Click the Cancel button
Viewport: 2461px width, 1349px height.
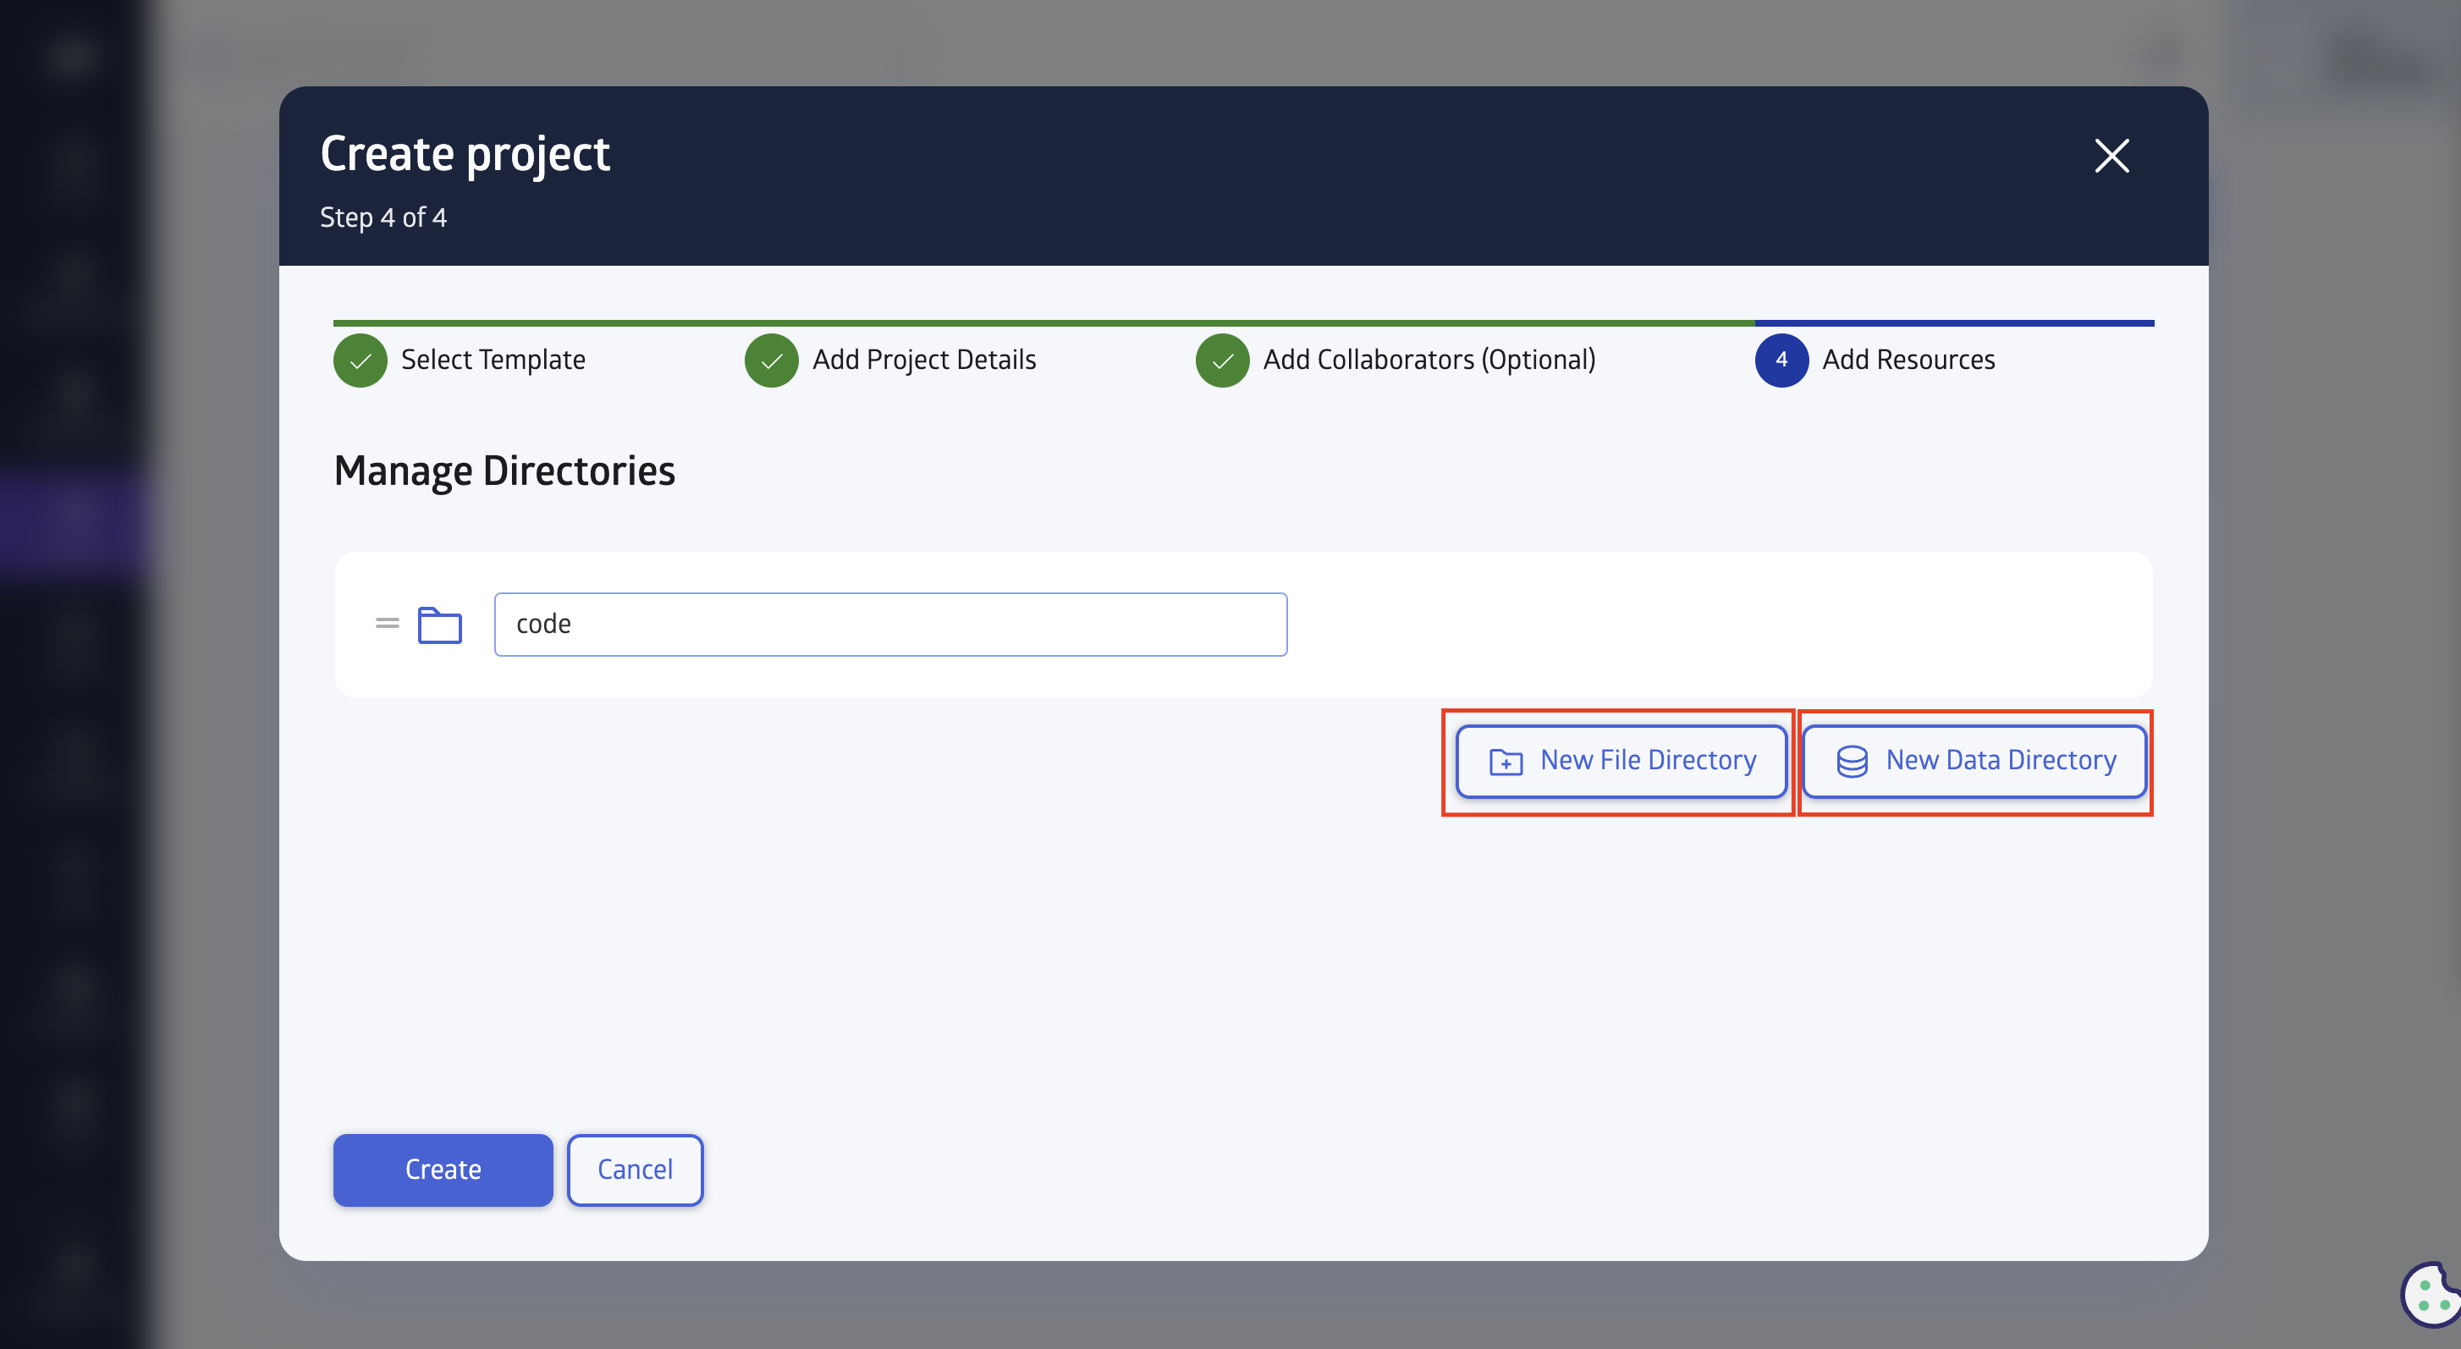click(635, 1168)
